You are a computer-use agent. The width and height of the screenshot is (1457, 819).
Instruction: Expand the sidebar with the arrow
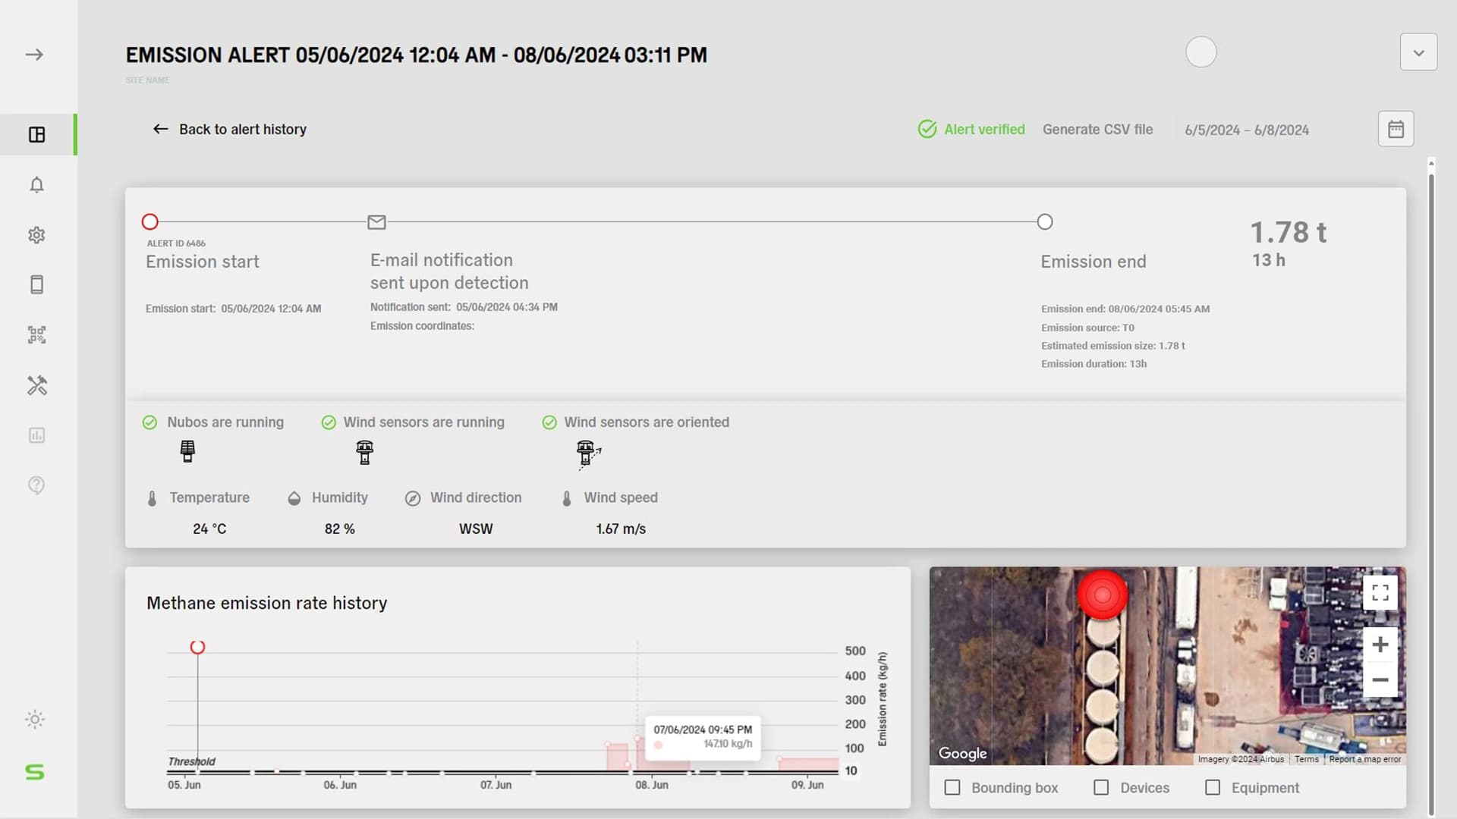(34, 55)
